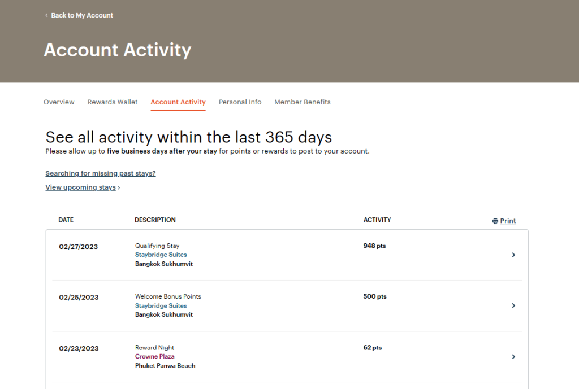Select the Account Activity tab

pos(178,102)
